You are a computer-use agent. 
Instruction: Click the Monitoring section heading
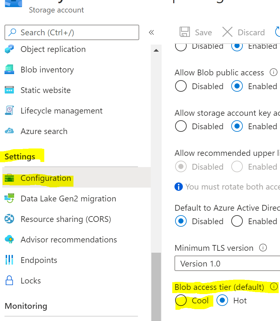[x=26, y=306]
